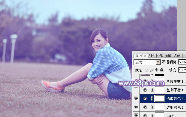Select the 色彩平衡 1 layer name

point(175,90)
